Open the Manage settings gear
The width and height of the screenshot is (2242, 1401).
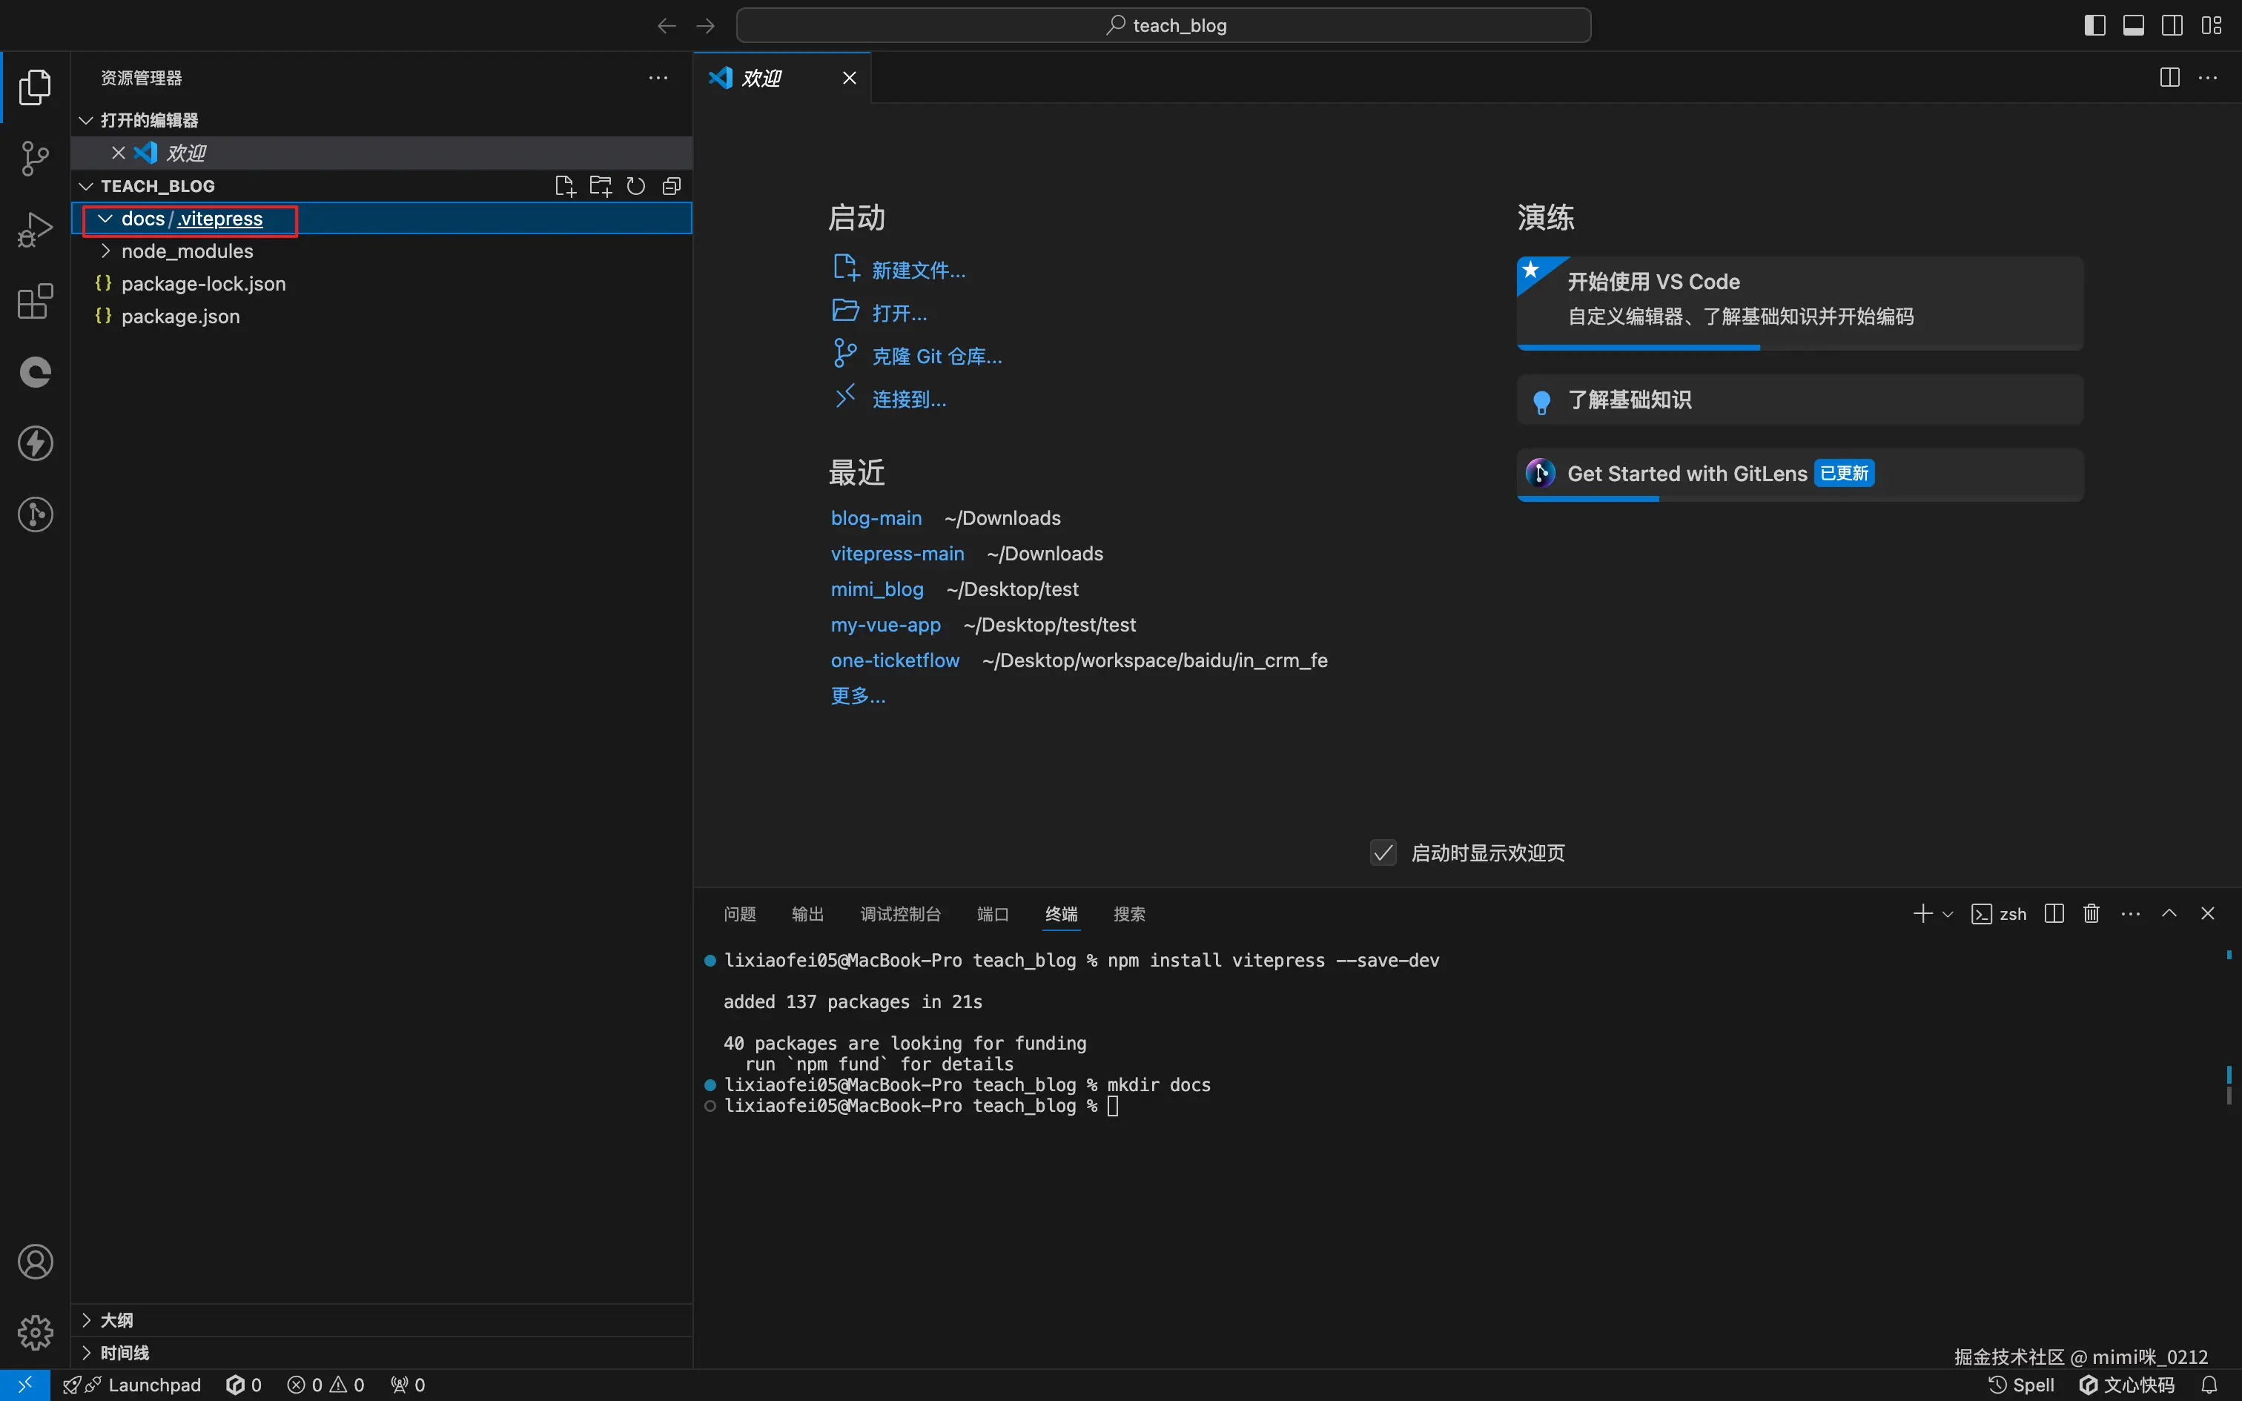click(35, 1333)
